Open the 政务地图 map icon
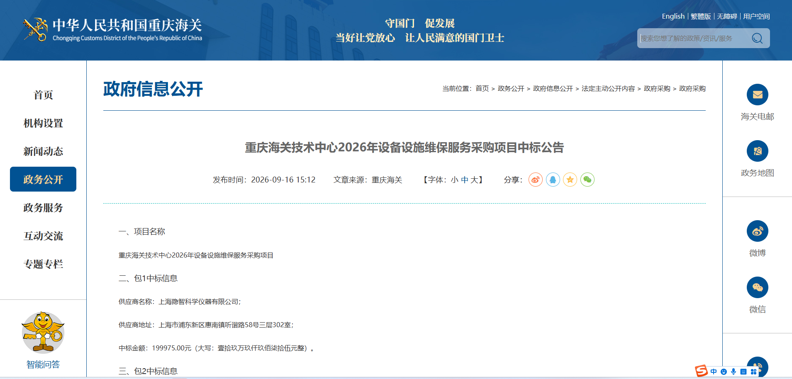 point(758,151)
